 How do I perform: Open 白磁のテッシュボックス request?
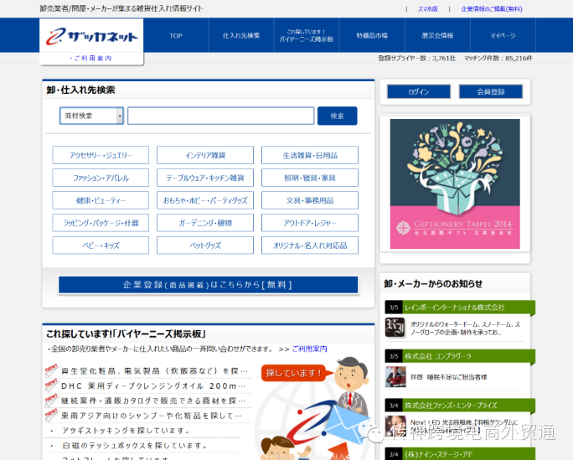tap(135, 446)
